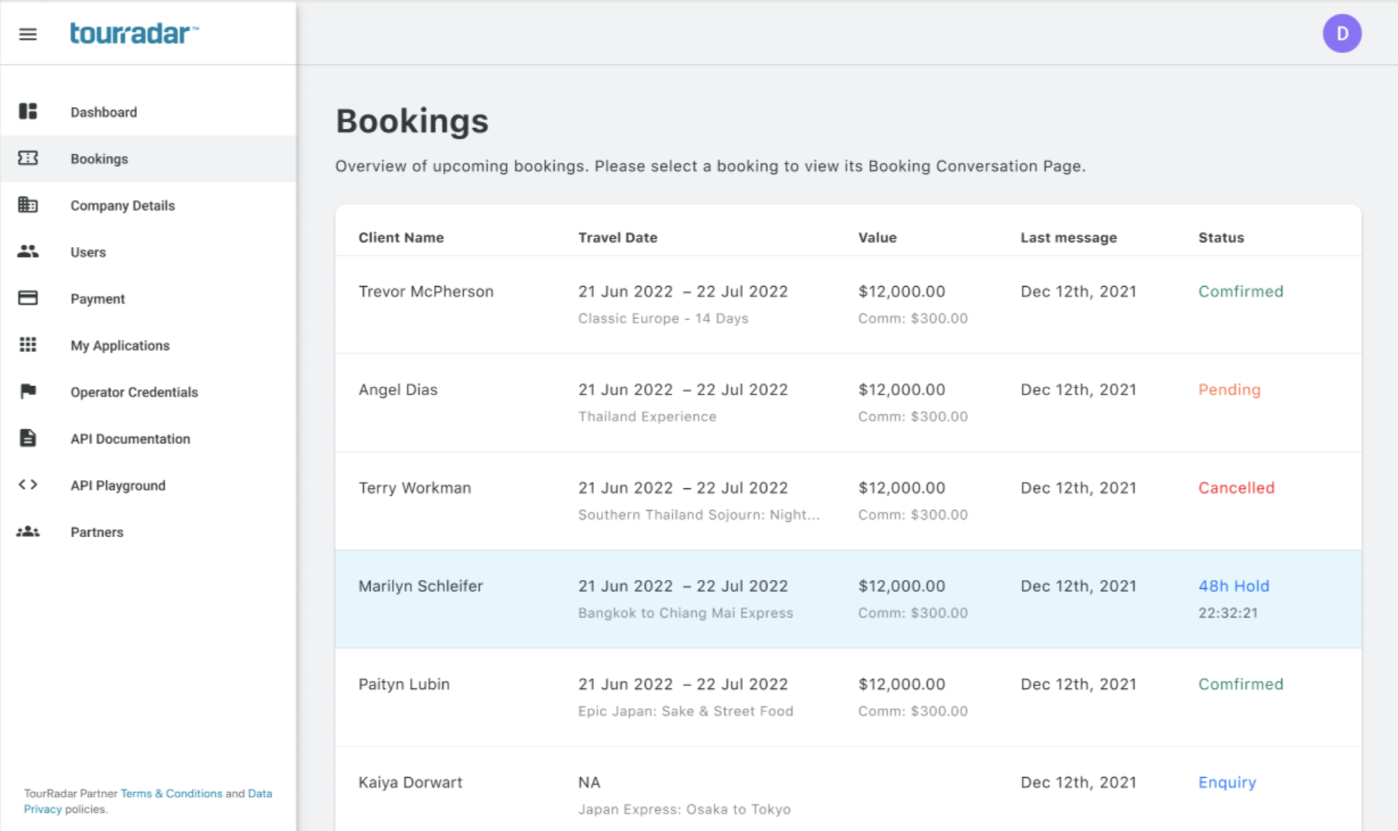The width and height of the screenshot is (1398, 831).
Task: Click the Users people icon
Action: [x=28, y=251]
